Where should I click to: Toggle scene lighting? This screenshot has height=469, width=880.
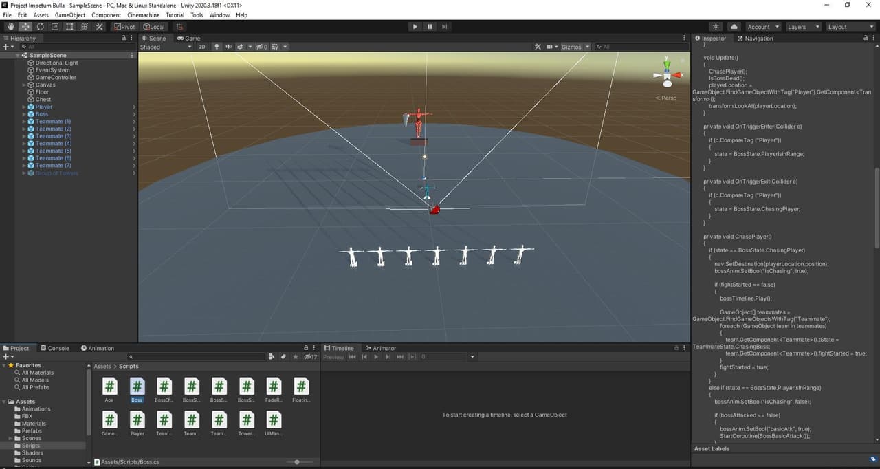click(x=217, y=47)
